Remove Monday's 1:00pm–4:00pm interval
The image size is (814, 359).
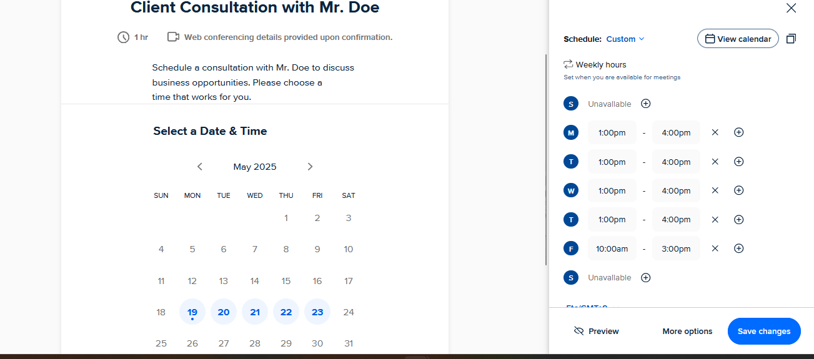[715, 132]
